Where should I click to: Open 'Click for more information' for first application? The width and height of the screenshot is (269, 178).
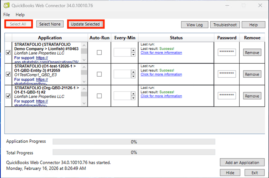(161, 53)
